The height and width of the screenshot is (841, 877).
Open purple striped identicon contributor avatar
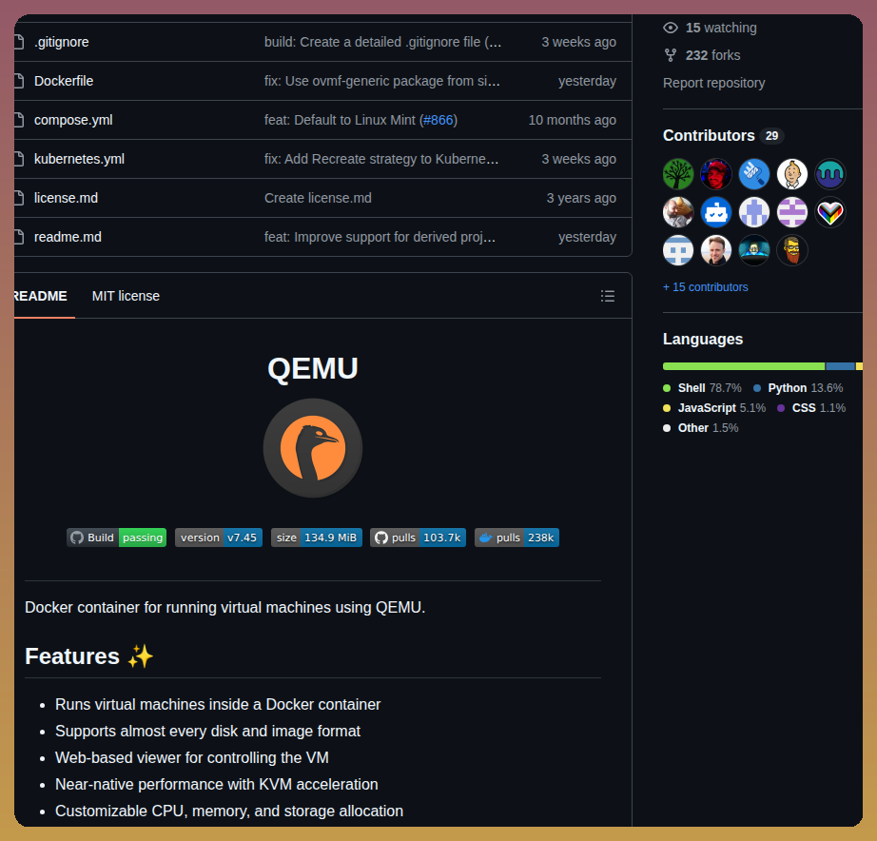792,212
